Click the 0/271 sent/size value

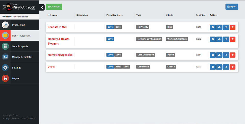coord(199,67)
